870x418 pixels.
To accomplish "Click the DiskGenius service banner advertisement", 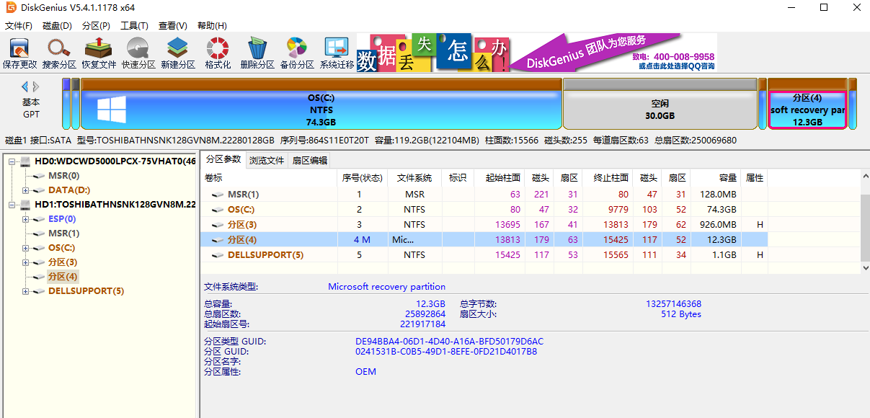I will coord(537,52).
